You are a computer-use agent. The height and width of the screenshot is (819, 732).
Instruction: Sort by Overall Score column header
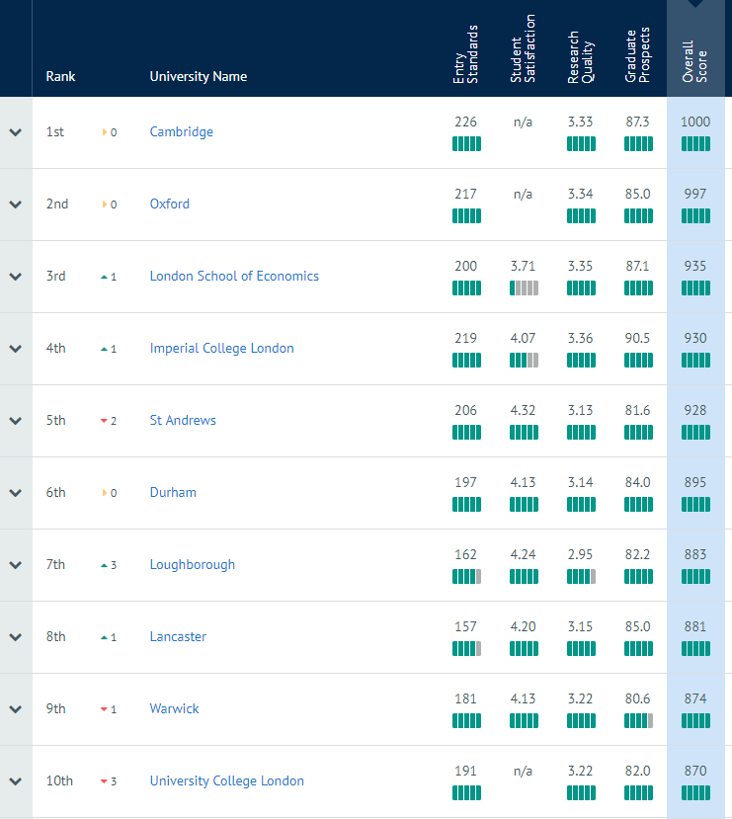click(694, 61)
